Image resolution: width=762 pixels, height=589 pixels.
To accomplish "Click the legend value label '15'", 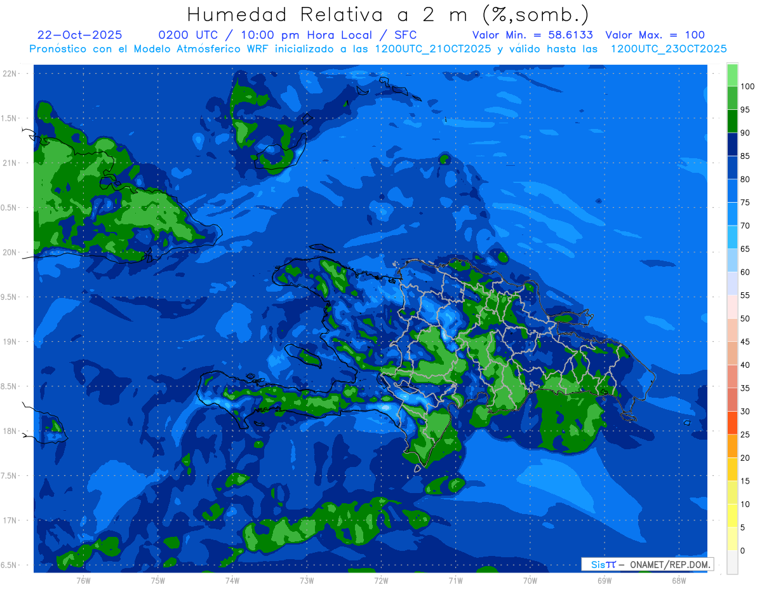I will 745,481.
